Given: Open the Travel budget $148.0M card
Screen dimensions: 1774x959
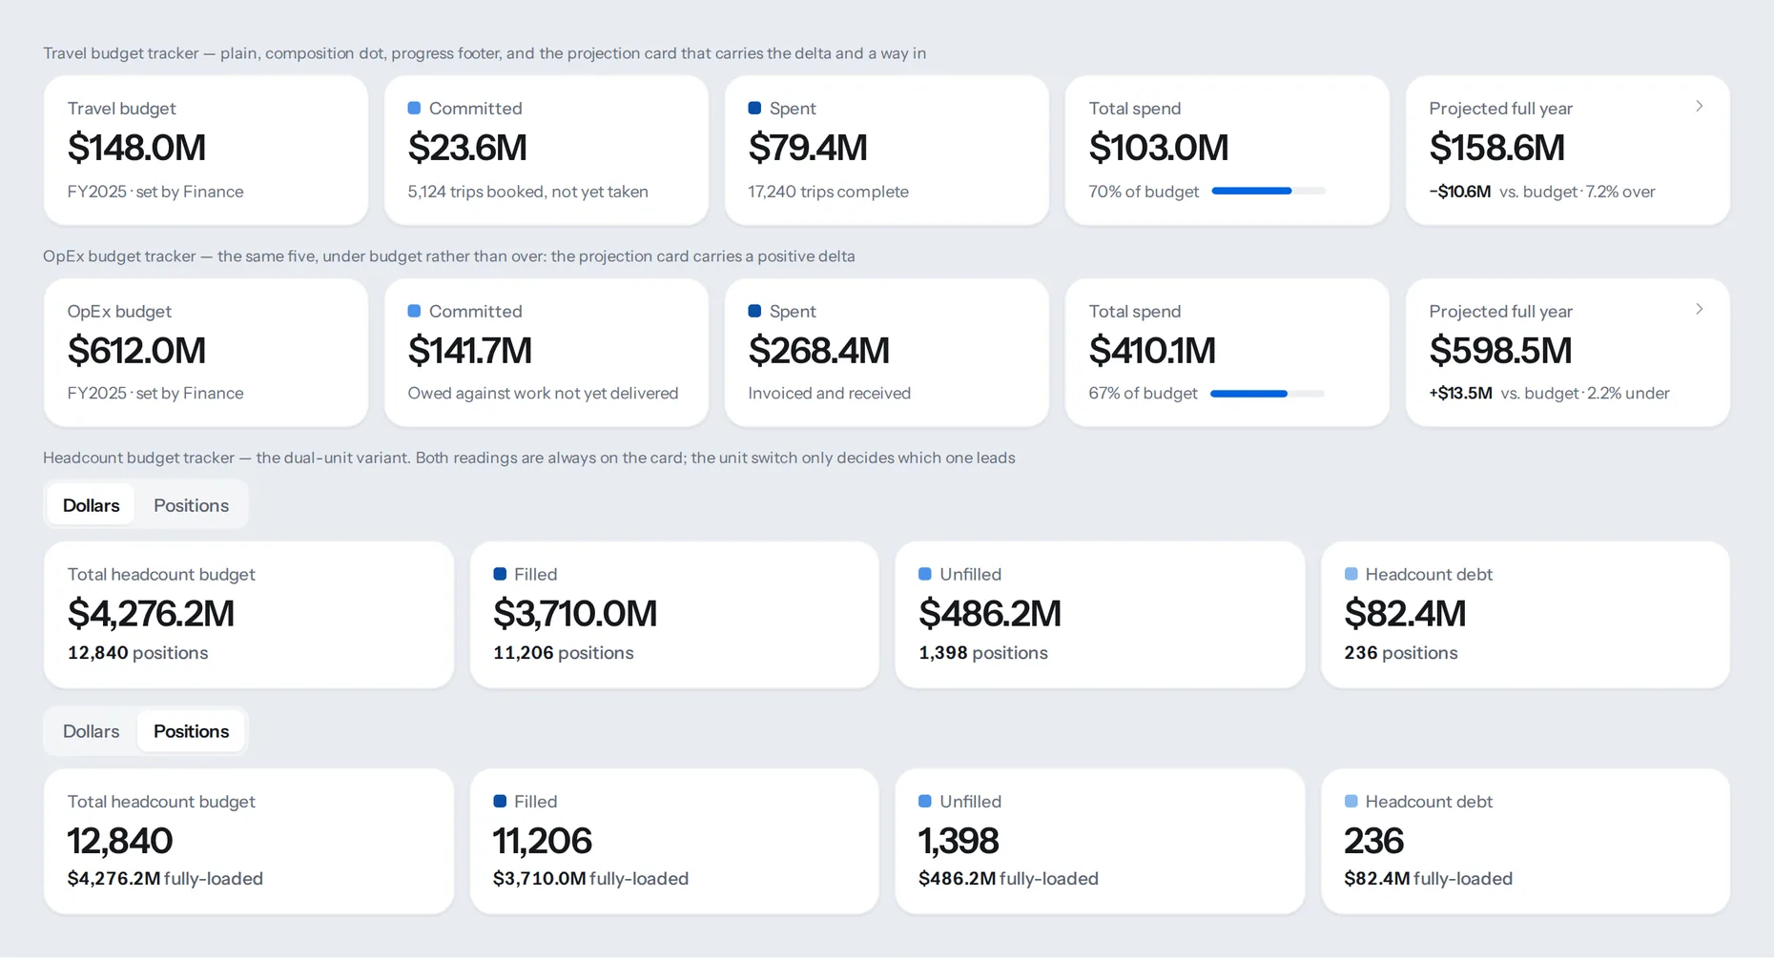Looking at the screenshot, I should pos(206,151).
